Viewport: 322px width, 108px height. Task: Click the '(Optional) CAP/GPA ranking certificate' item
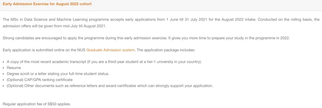(x=40, y=79)
